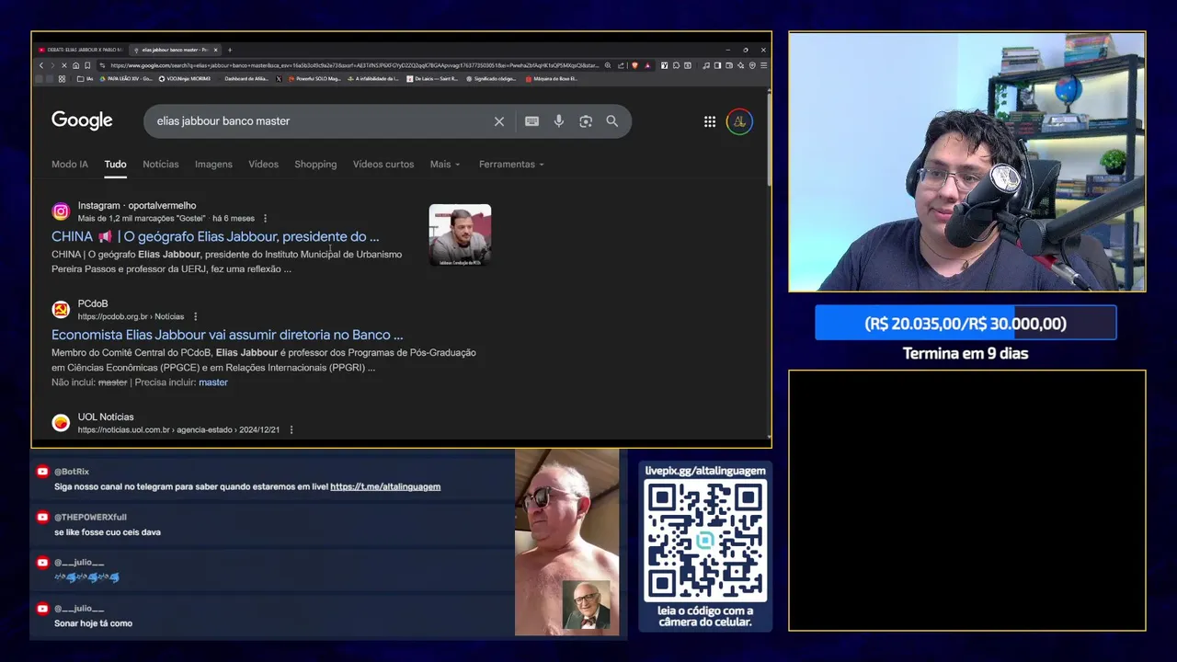Open Economista Elias Jabbour vai assumir diretoria link
This screenshot has height=662, width=1177.
coord(227,335)
